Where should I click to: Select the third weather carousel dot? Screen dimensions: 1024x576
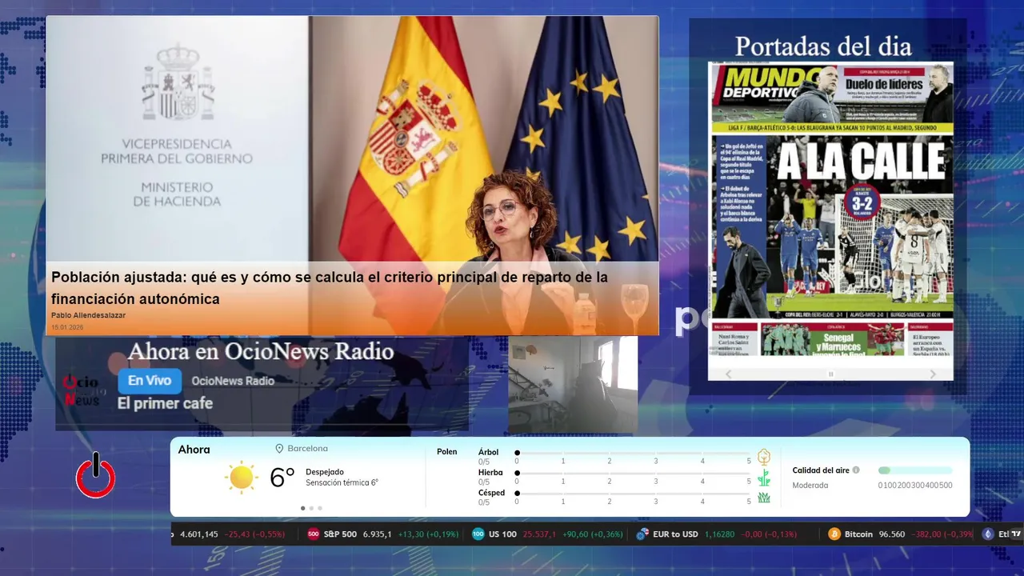pyautogui.click(x=320, y=508)
